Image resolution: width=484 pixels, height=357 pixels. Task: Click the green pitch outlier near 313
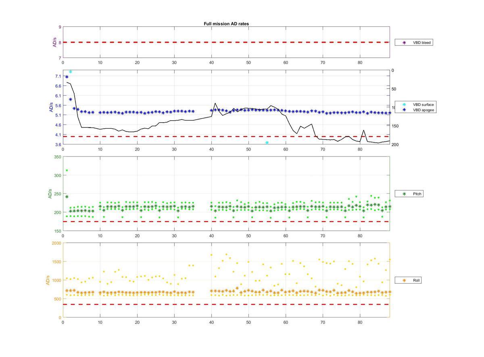(67, 170)
